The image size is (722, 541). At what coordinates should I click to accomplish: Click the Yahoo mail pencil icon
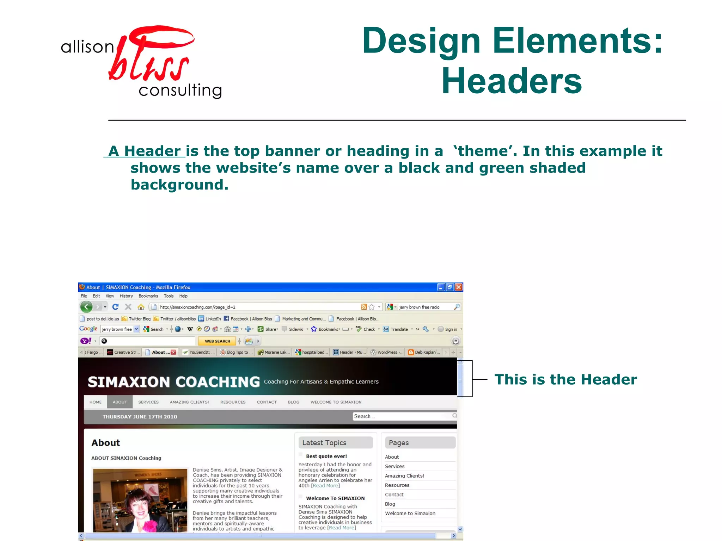[249, 341]
